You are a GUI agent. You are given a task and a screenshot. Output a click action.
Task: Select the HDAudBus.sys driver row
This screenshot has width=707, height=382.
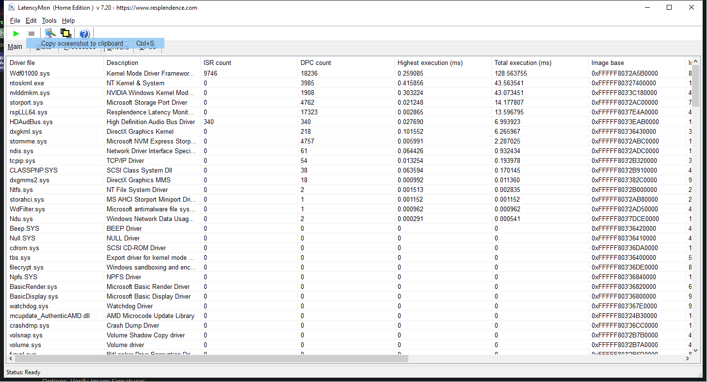[349, 122]
